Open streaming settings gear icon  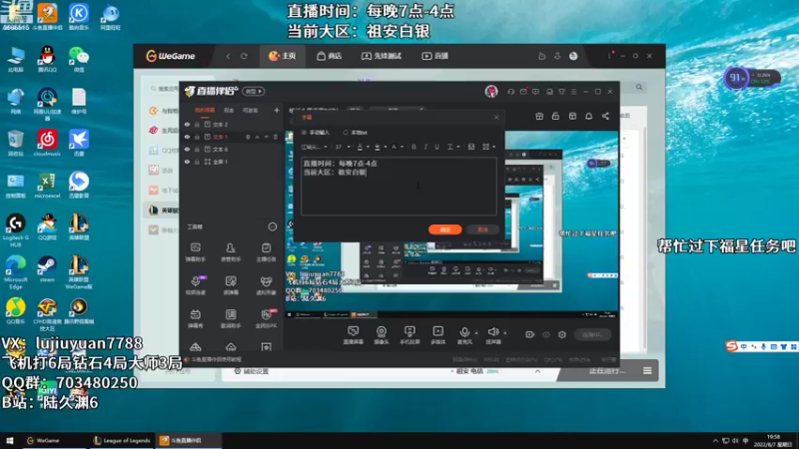pyautogui.click(x=562, y=334)
